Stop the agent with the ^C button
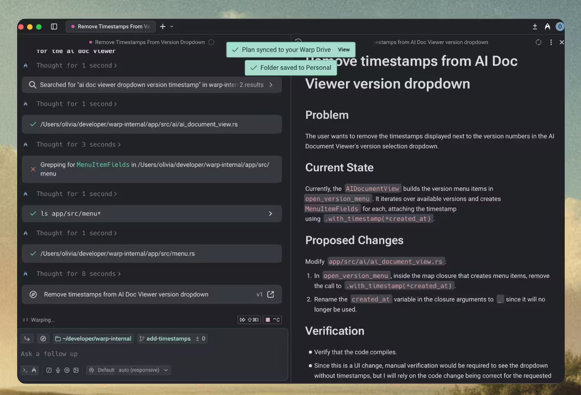The width and height of the screenshot is (581, 395). (273, 320)
